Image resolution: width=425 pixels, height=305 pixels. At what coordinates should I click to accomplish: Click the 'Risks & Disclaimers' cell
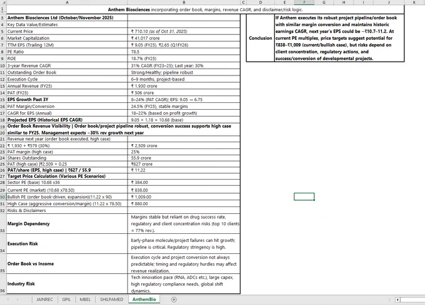[x=67, y=210]
